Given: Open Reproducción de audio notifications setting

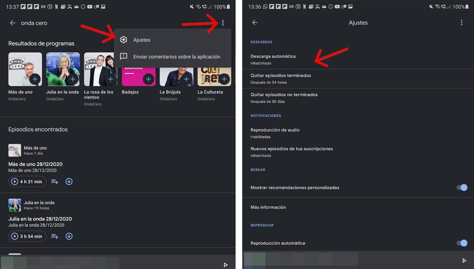Looking at the screenshot, I should click(x=358, y=133).
